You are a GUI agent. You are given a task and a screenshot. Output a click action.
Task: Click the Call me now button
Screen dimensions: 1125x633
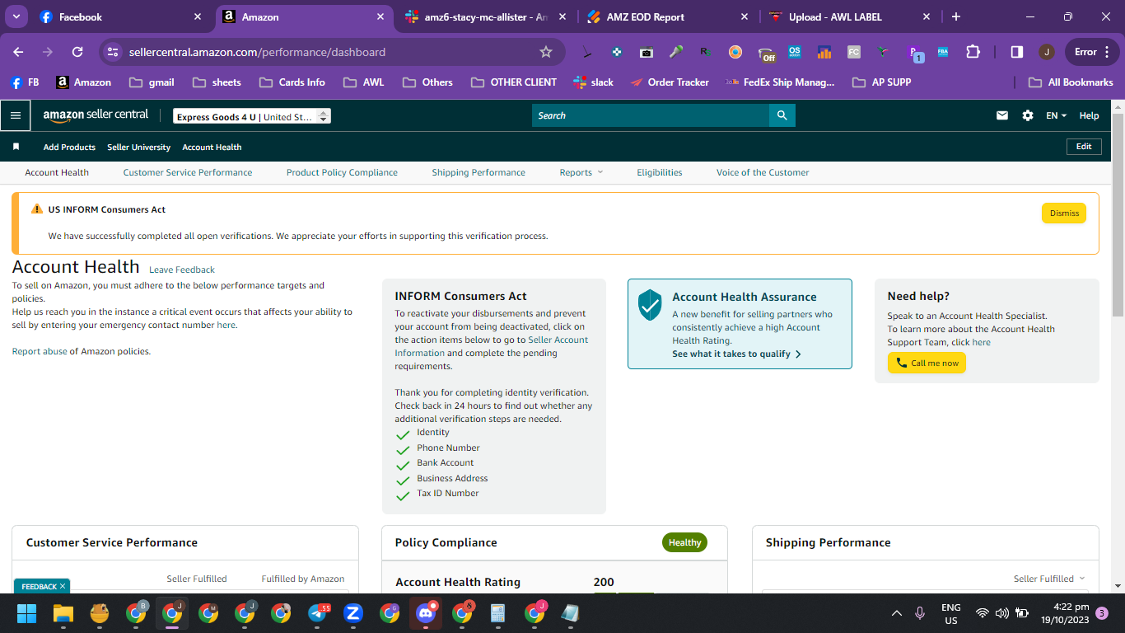(927, 363)
